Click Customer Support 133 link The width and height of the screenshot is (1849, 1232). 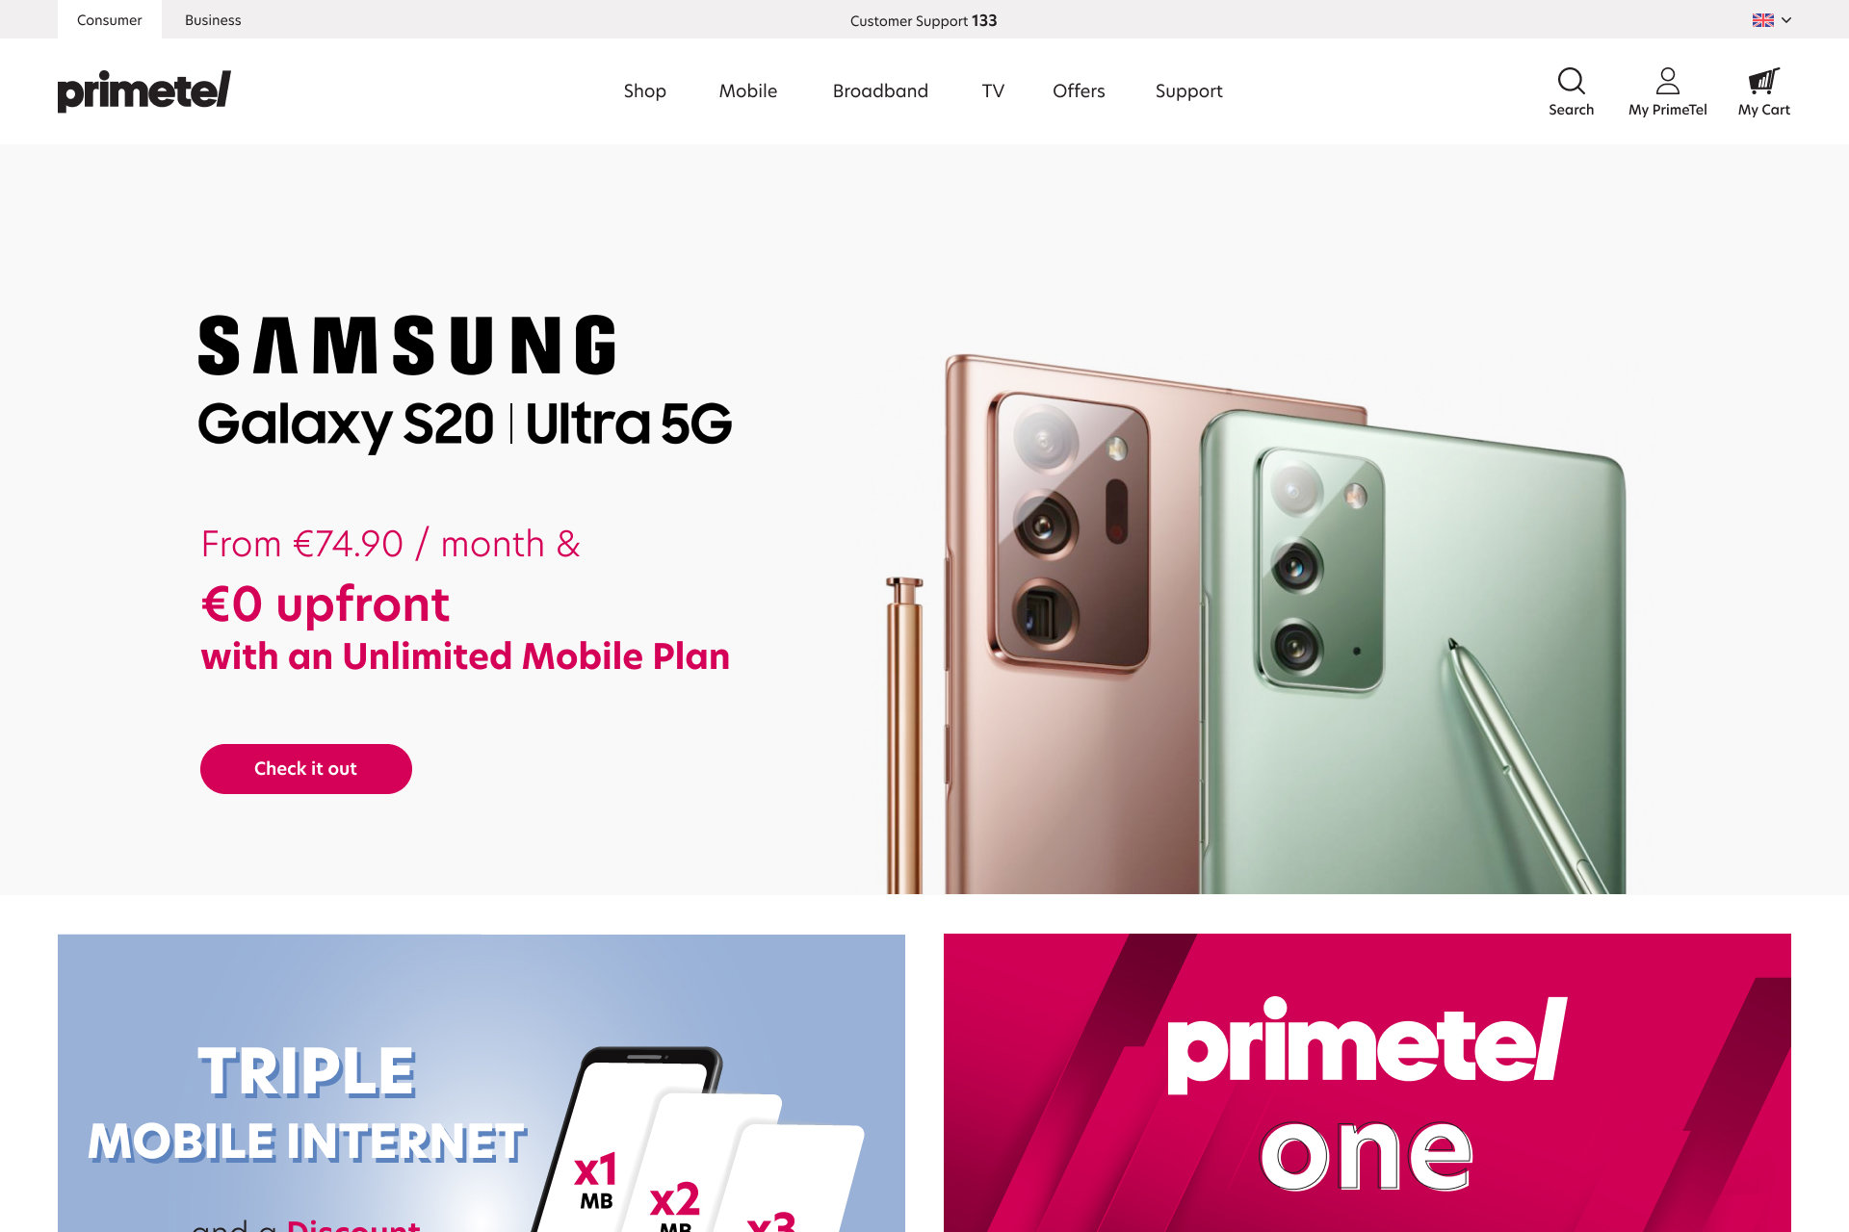click(x=924, y=21)
